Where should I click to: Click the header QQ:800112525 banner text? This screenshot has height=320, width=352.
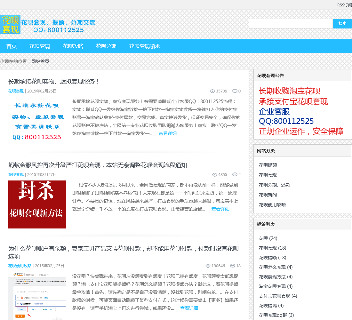pyautogui.click(x=58, y=30)
